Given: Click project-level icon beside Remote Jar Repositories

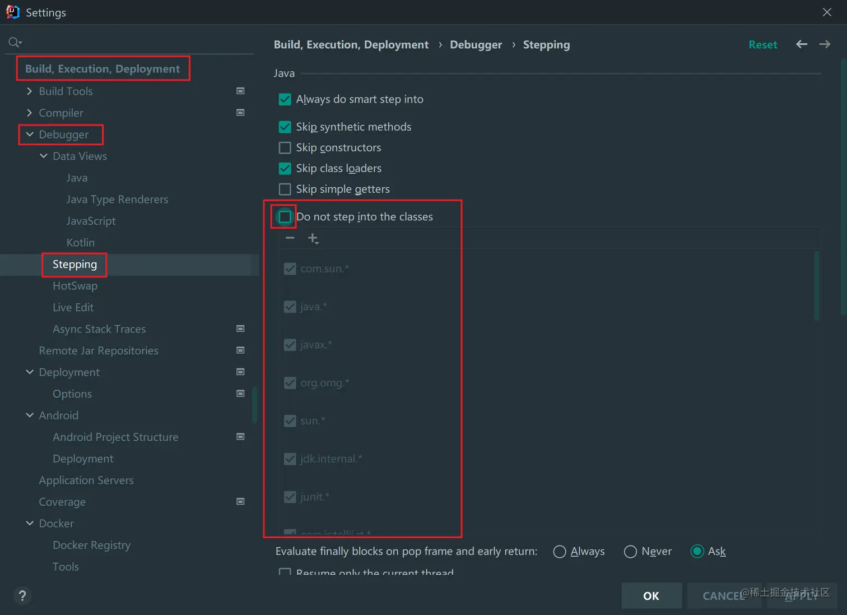Looking at the screenshot, I should pos(240,350).
